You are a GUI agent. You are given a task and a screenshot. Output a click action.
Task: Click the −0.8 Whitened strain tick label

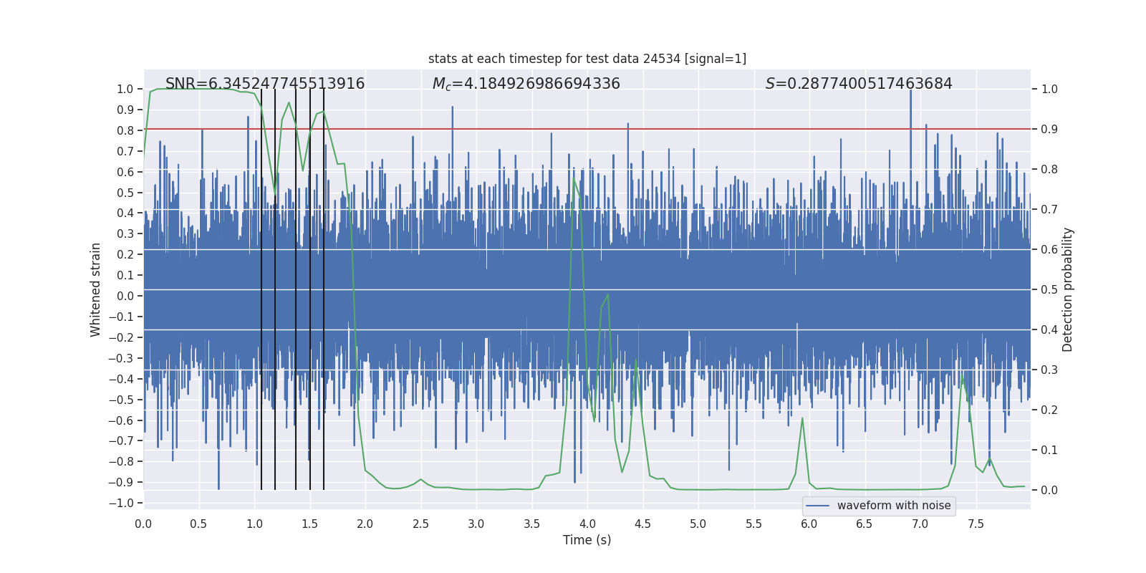coord(121,461)
